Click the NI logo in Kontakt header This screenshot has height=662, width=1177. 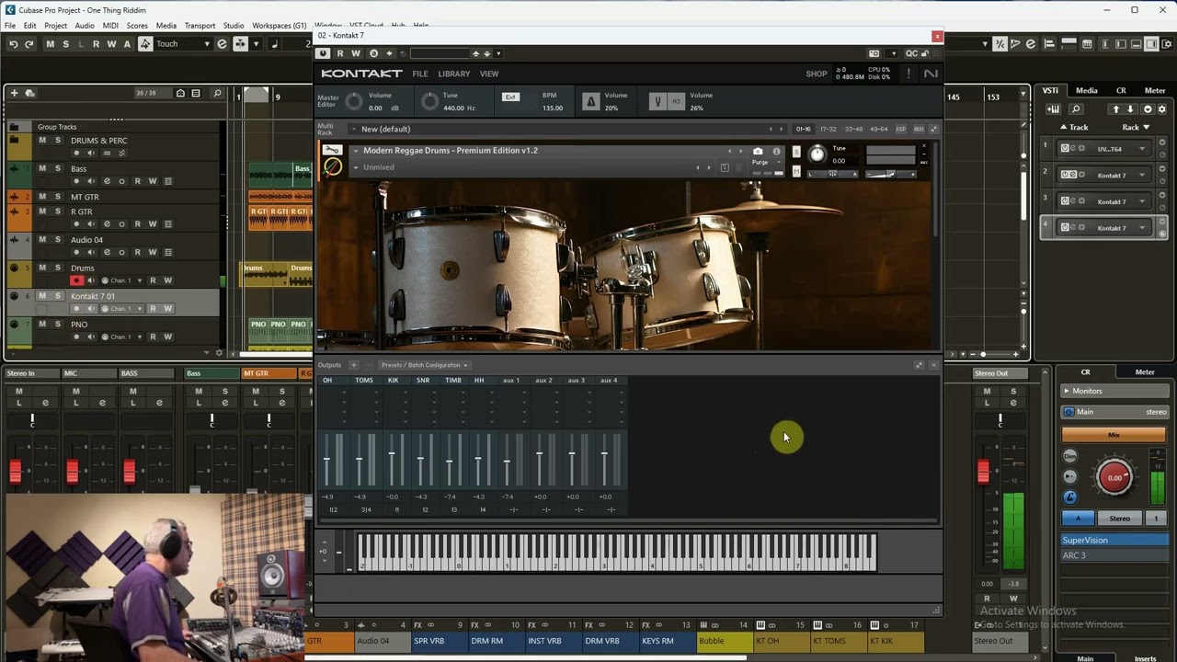pyautogui.click(x=931, y=74)
